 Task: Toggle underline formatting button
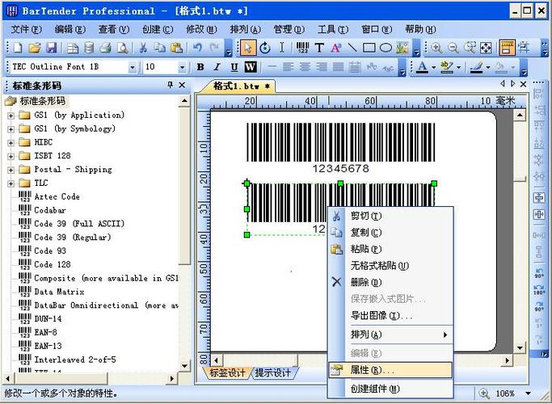234,66
